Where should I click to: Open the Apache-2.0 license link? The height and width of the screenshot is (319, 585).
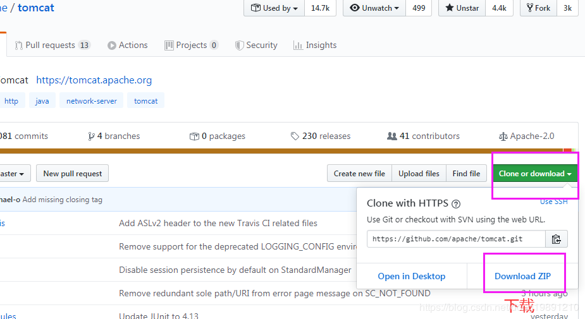[526, 136]
